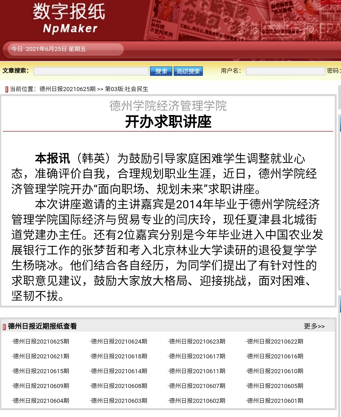Open the 德州日报20210601期 issue
The height and width of the screenshot is (417, 341).
pos(275,401)
